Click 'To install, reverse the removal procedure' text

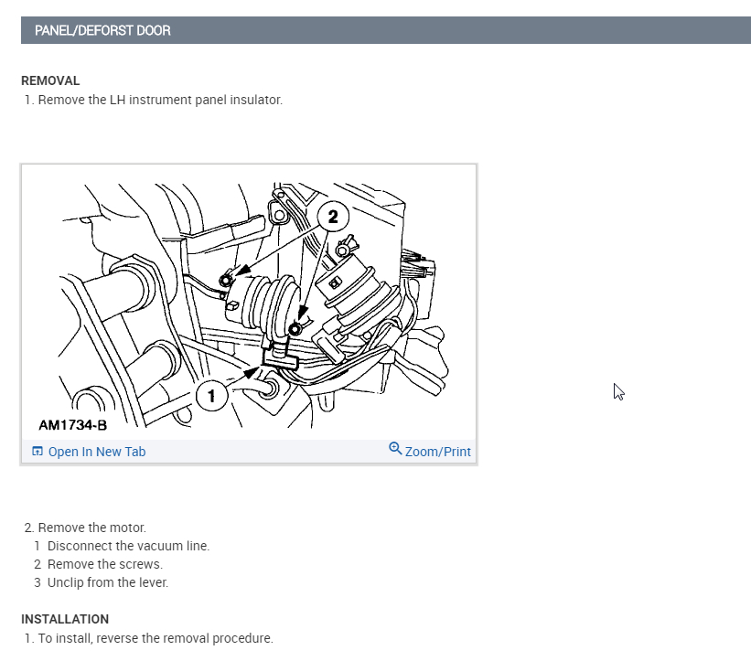[x=156, y=638]
